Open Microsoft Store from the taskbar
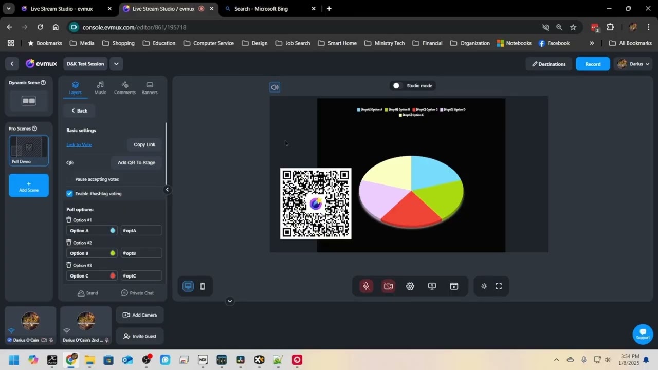This screenshot has height=370, width=658. (108, 360)
